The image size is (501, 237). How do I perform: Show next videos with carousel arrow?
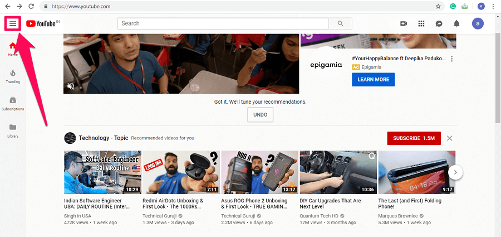[455, 172]
